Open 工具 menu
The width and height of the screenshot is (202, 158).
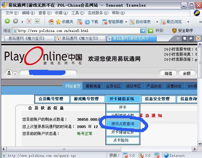pyautogui.click(x=78, y=13)
